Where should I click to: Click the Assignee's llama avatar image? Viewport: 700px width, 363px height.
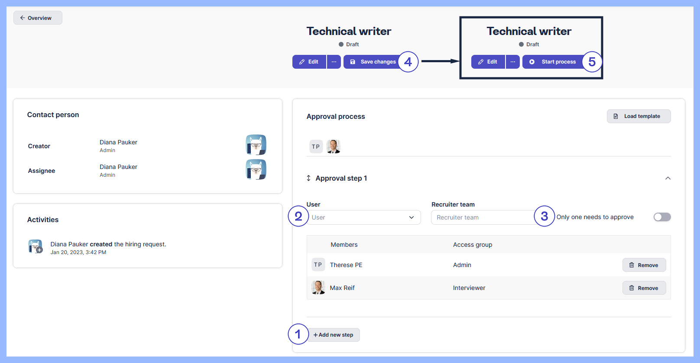pos(256,169)
